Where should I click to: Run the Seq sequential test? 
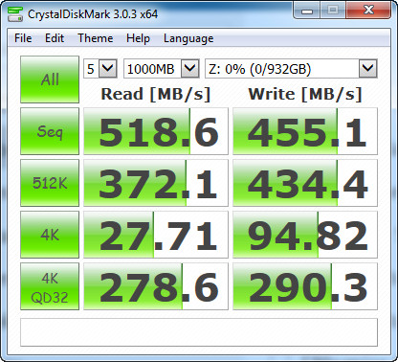point(50,131)
